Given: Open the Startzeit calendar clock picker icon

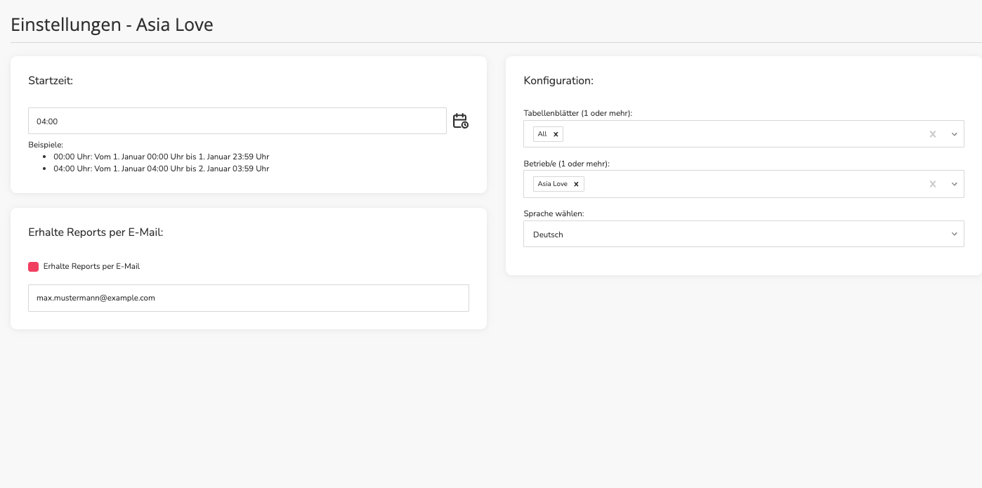Looking at the screenshot, I should pyautogui.click(x=460, y=121).
